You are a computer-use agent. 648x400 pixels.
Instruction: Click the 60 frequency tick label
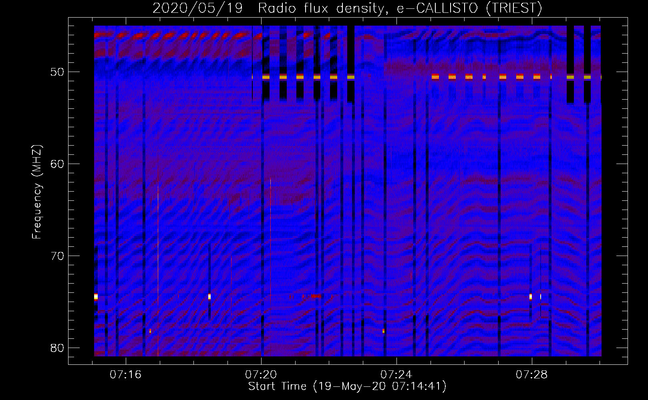57,164
